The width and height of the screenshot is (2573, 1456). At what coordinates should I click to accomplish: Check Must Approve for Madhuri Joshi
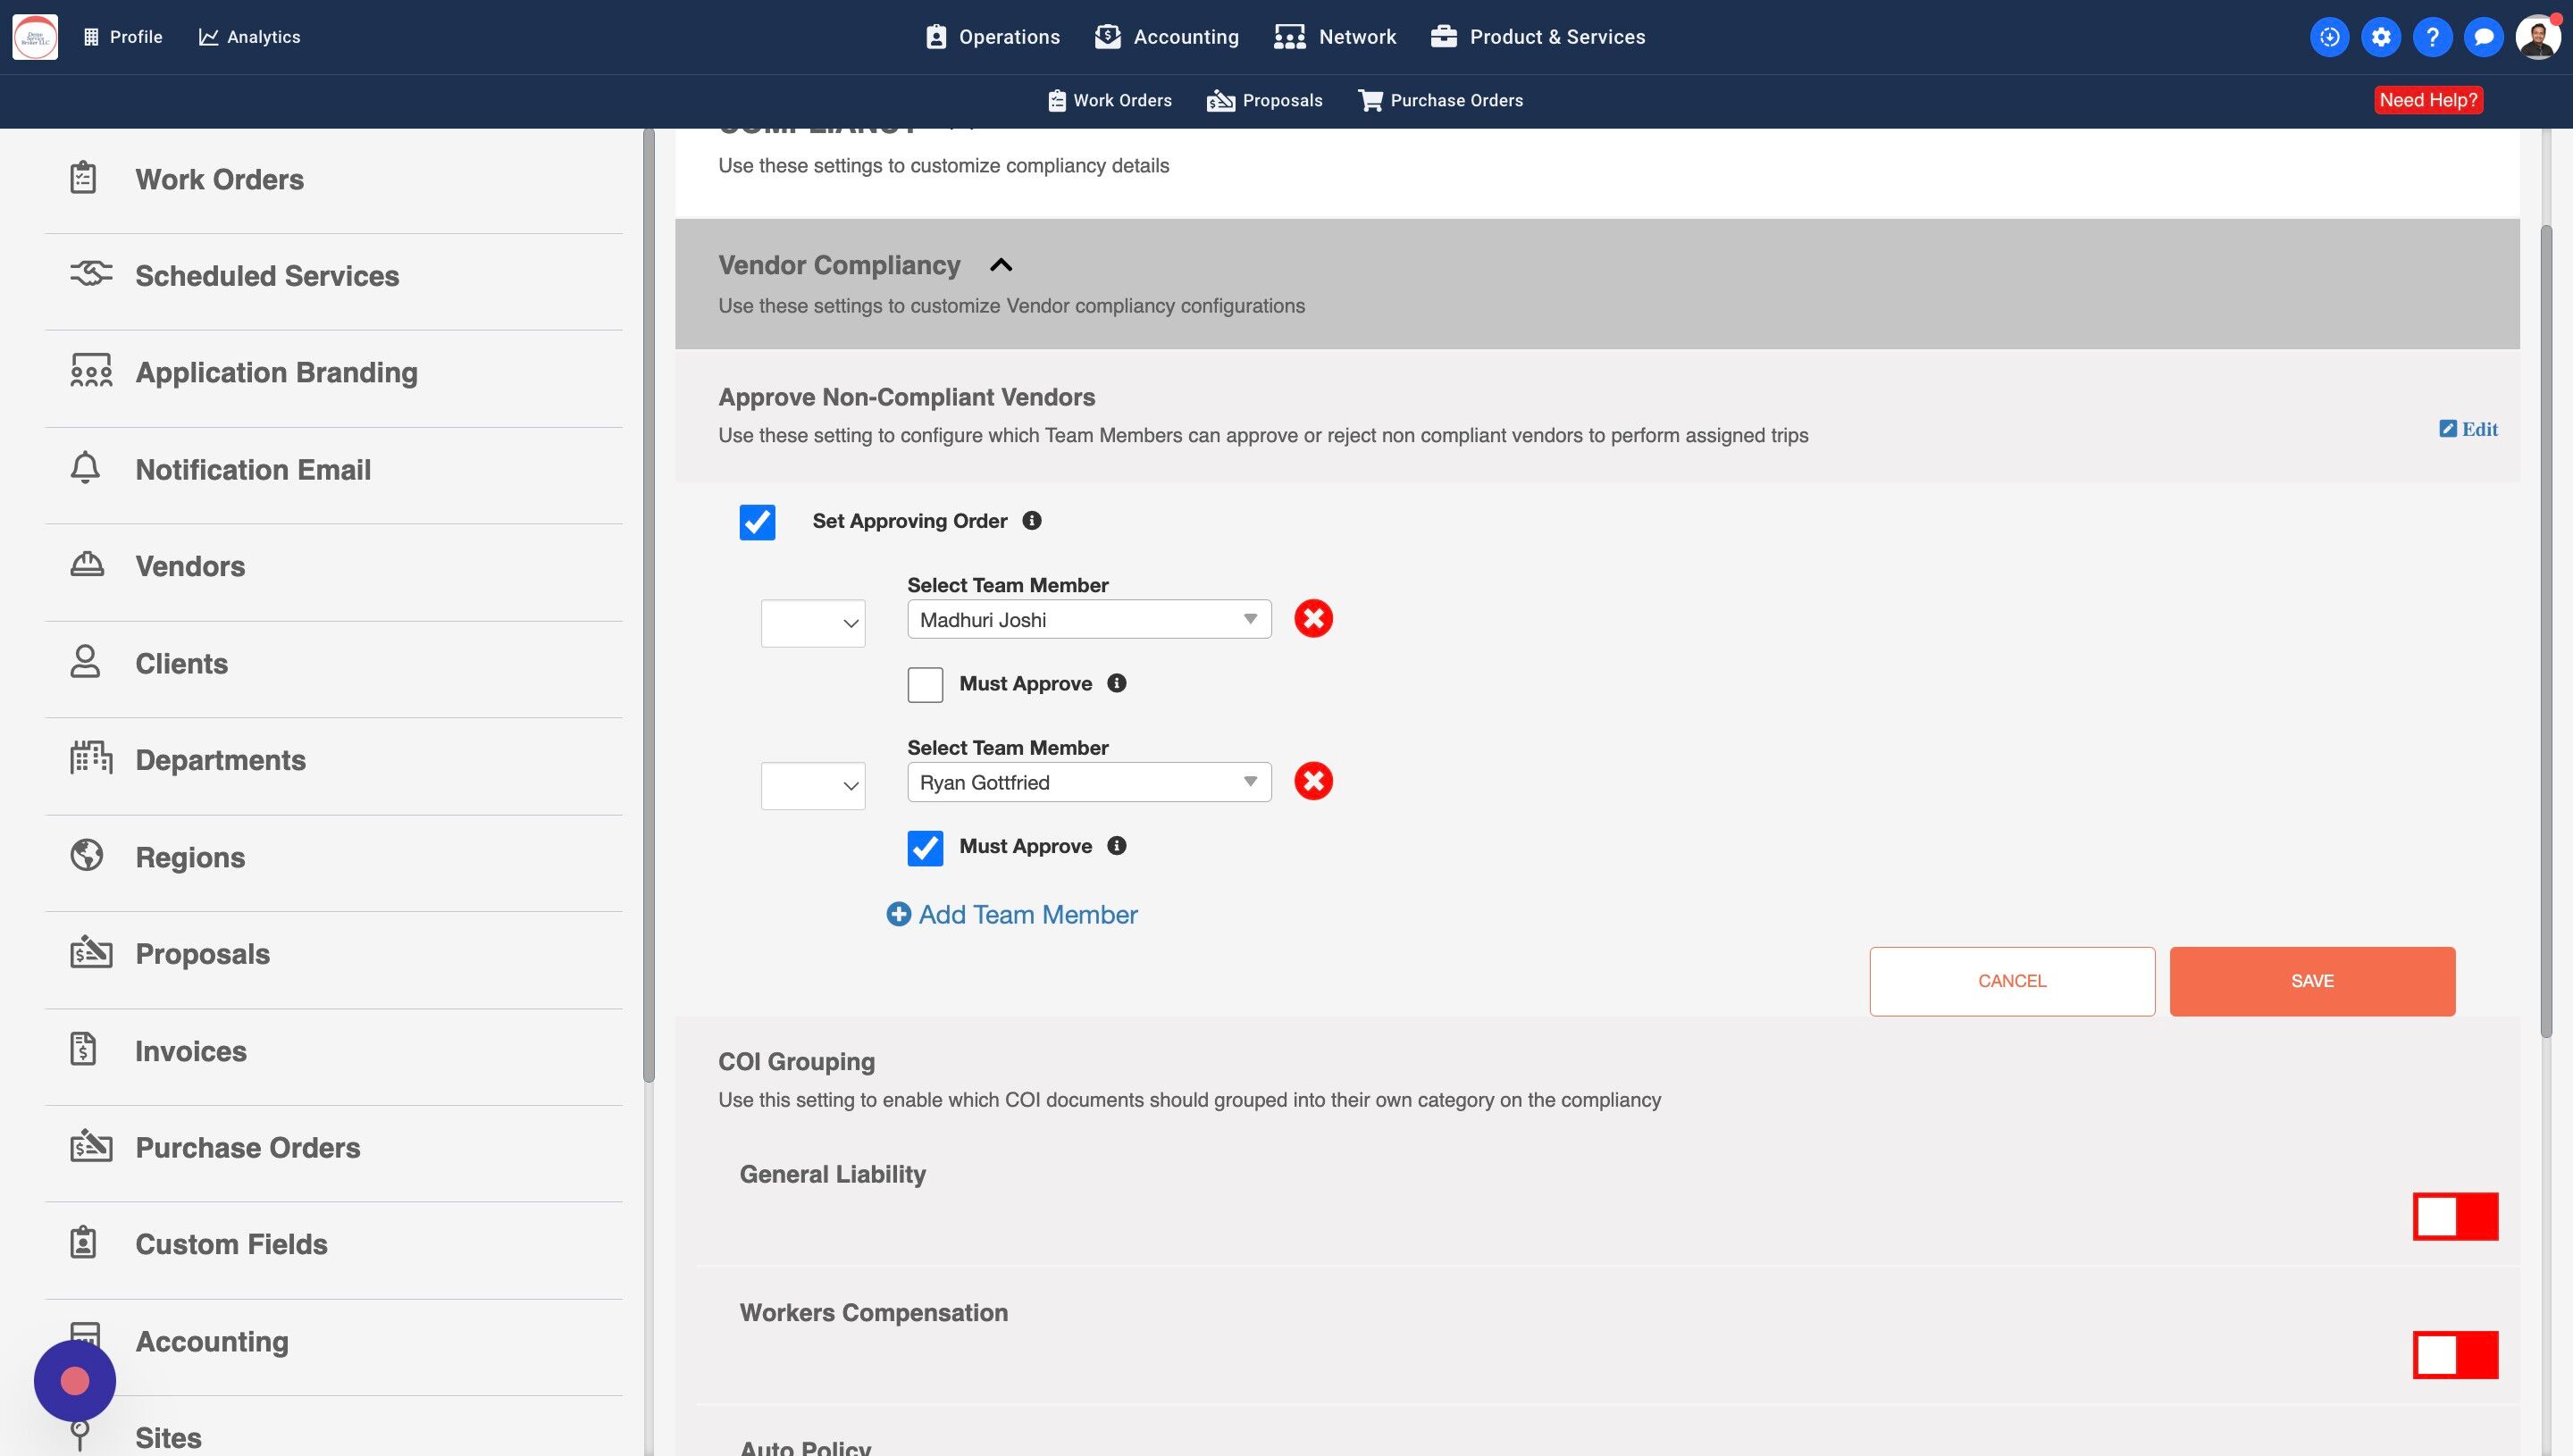pos(925,685)
